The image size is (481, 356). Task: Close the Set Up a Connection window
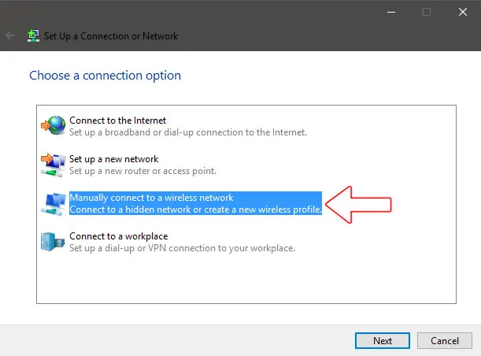point(462,12)
